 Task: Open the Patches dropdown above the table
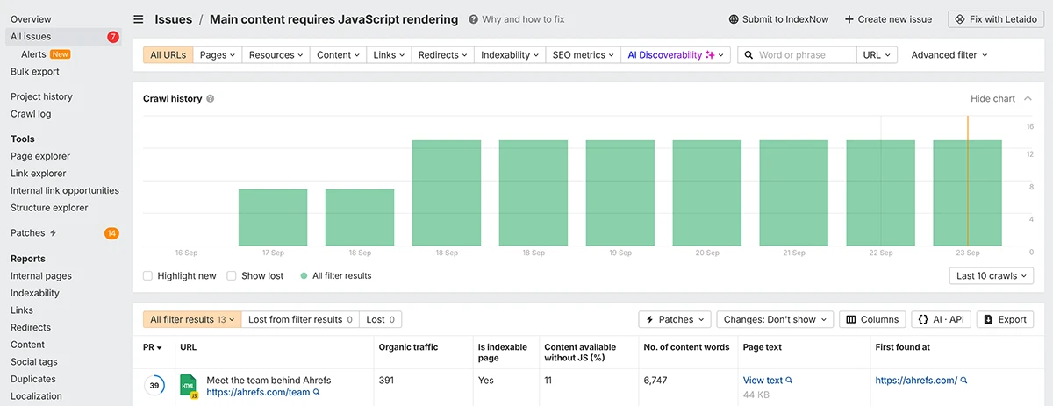tap(675, 319)
